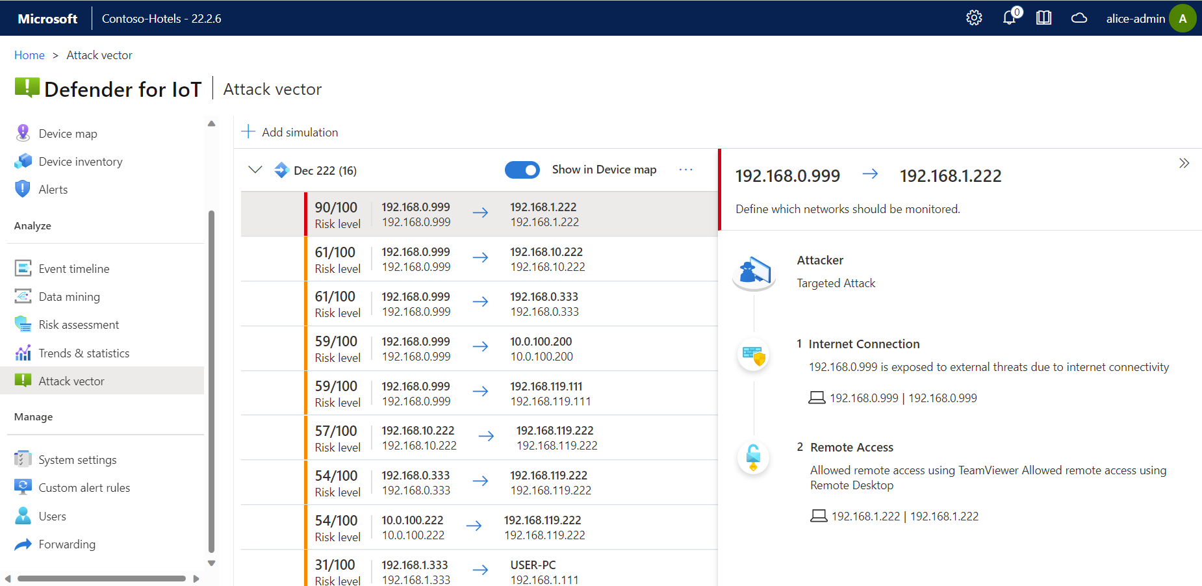Open the documentation book icon

(x=1044, y=18)
